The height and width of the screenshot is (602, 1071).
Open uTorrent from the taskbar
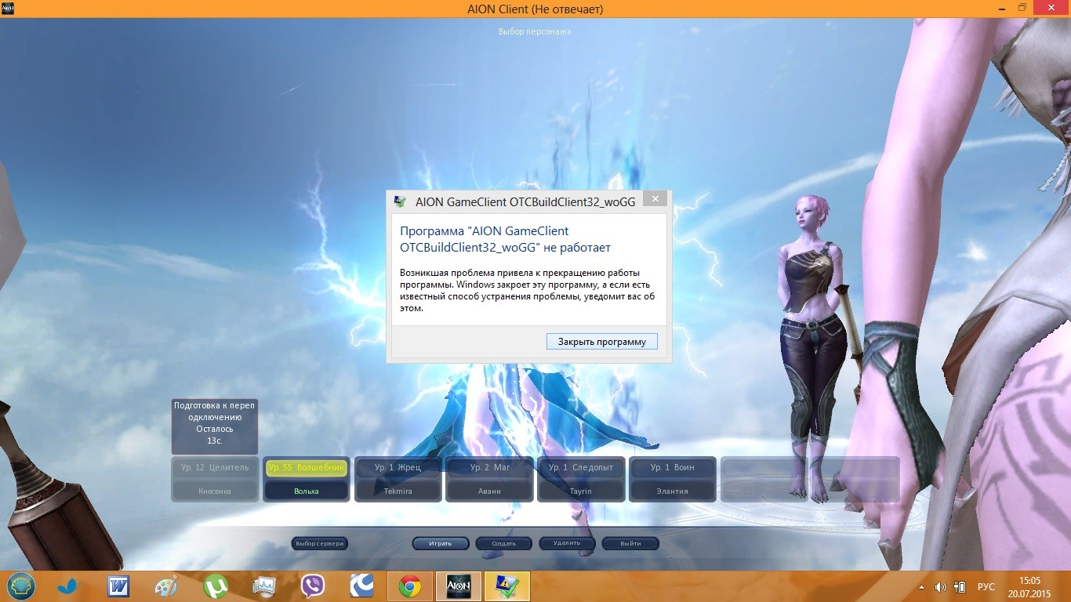[x=216, y=586]
